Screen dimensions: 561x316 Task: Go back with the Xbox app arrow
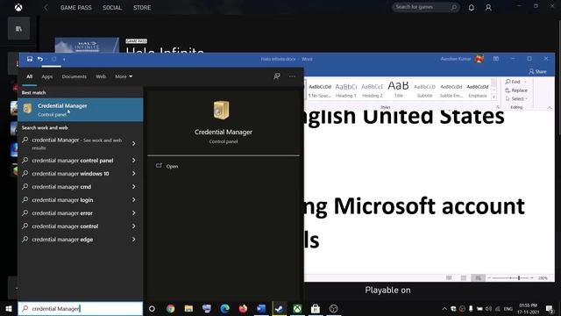click(x=46, y=8)
